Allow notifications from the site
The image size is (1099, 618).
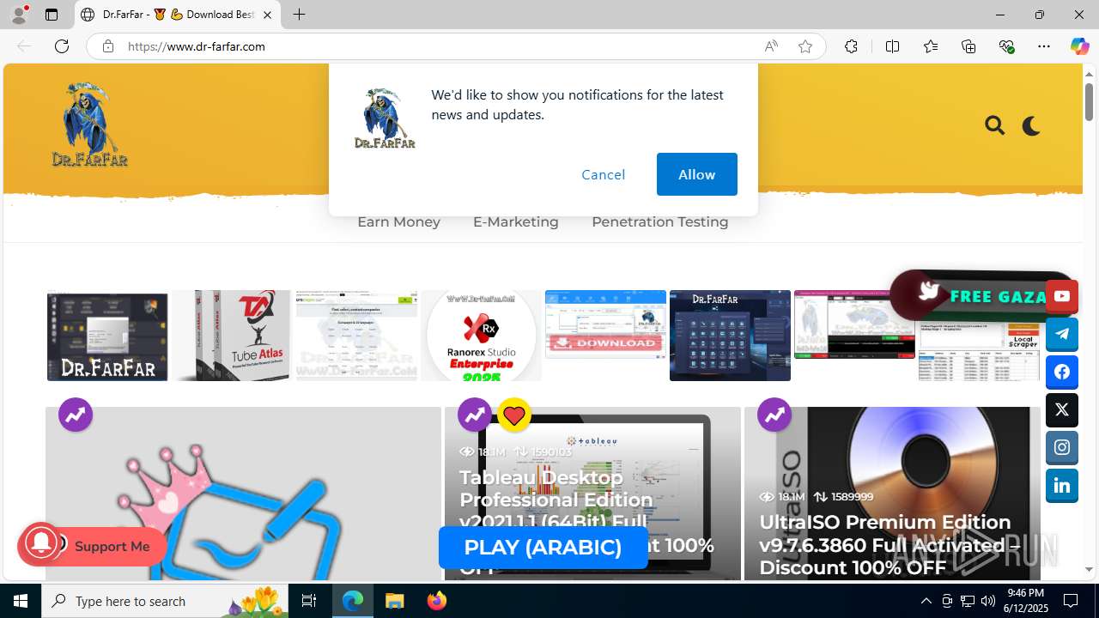(x=696, y=174)
